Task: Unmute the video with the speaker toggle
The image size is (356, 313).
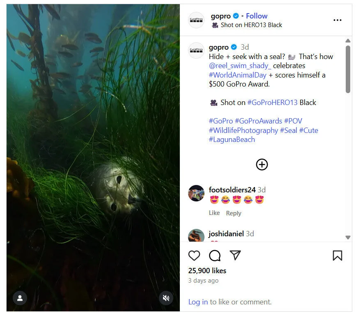Action: click(166, 298)
